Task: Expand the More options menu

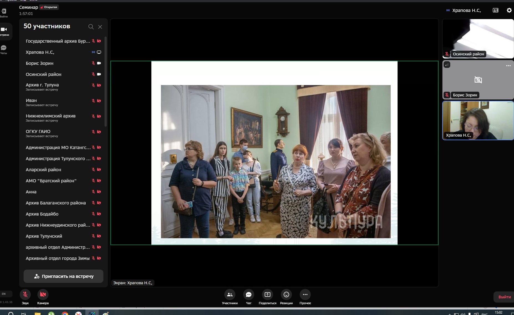Action: (305, 294)
